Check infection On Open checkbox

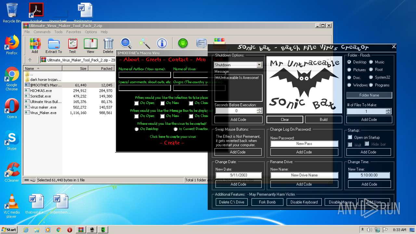(136, 103)
